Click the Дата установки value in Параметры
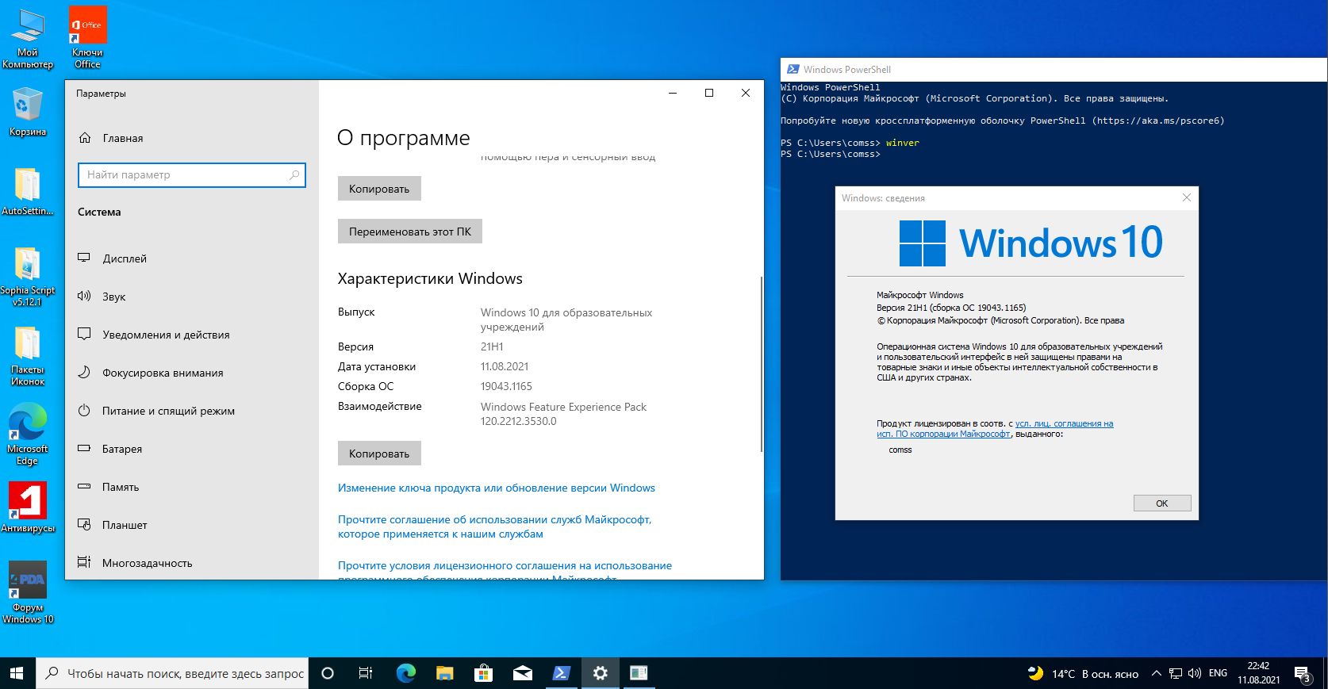The width and height of the screenshot is (1328, 689). [505, 366]
